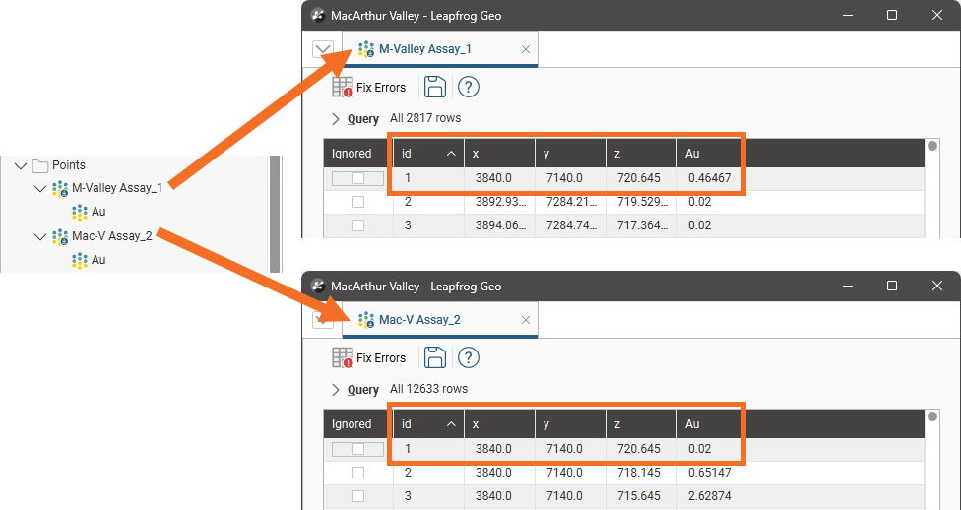Toggle Ignored checkbox for row 1 in Mac-V Assay_2

pyautogui.click(x=358, y=449)
